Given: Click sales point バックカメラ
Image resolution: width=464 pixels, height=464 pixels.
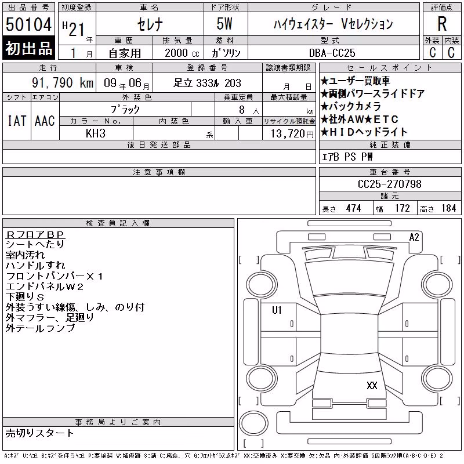Looking at the screenshot, I should [351, 106].
